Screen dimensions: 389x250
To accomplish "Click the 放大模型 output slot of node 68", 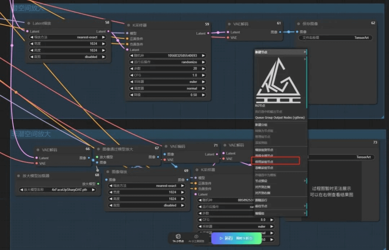I will coord(98,184).
